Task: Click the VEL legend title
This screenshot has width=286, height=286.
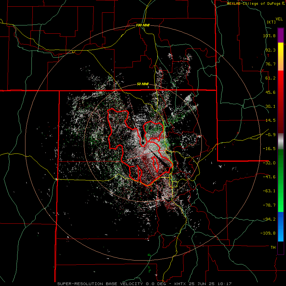Action: click(279, 19)
